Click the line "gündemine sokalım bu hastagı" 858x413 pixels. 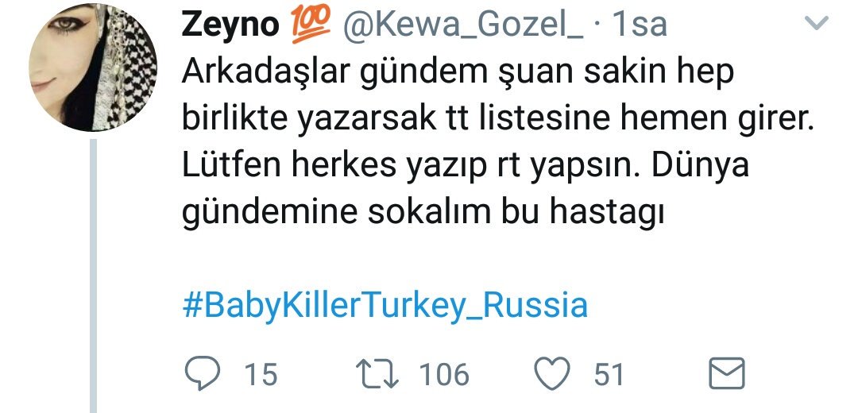[x=423, y=212]
